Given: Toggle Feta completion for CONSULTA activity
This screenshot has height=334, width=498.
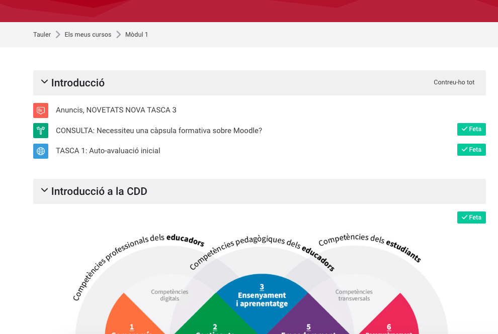Looking at the screenshot, I should 471,129.
